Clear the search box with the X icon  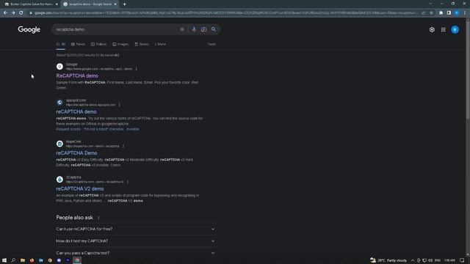(x=182, y=29)
